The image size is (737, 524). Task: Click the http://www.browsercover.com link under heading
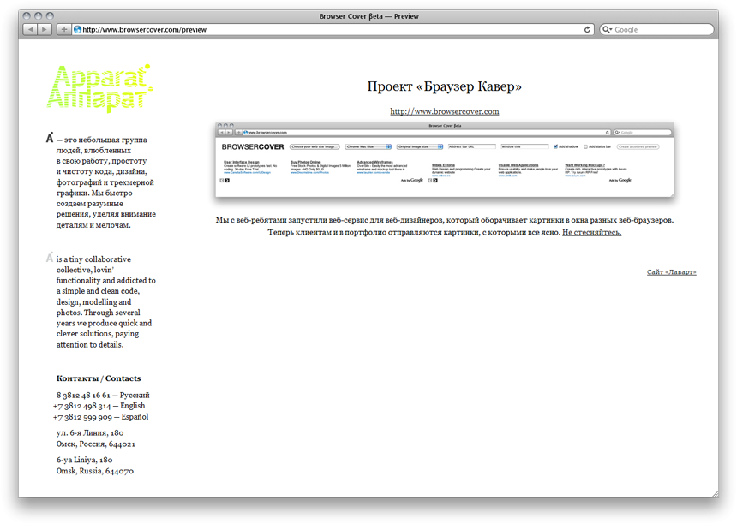445,111
